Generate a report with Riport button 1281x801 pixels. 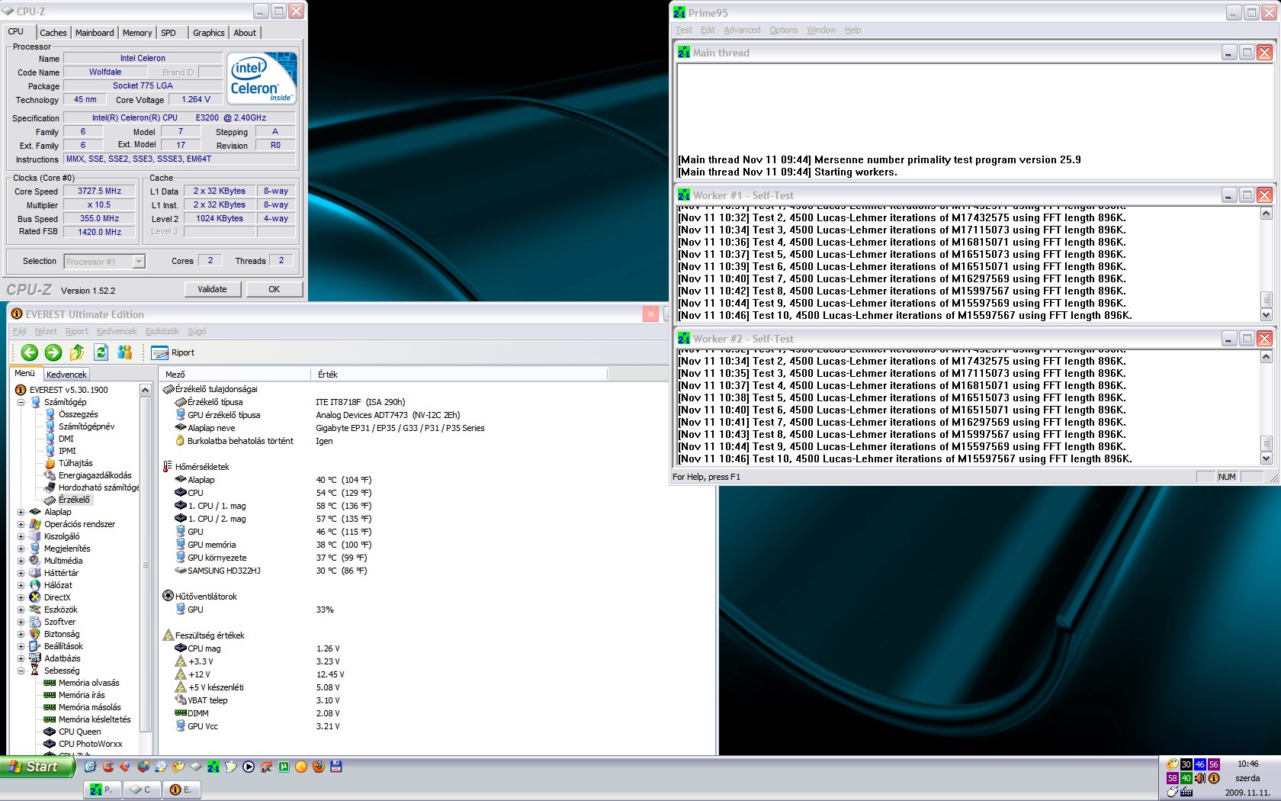click(173, 352)
